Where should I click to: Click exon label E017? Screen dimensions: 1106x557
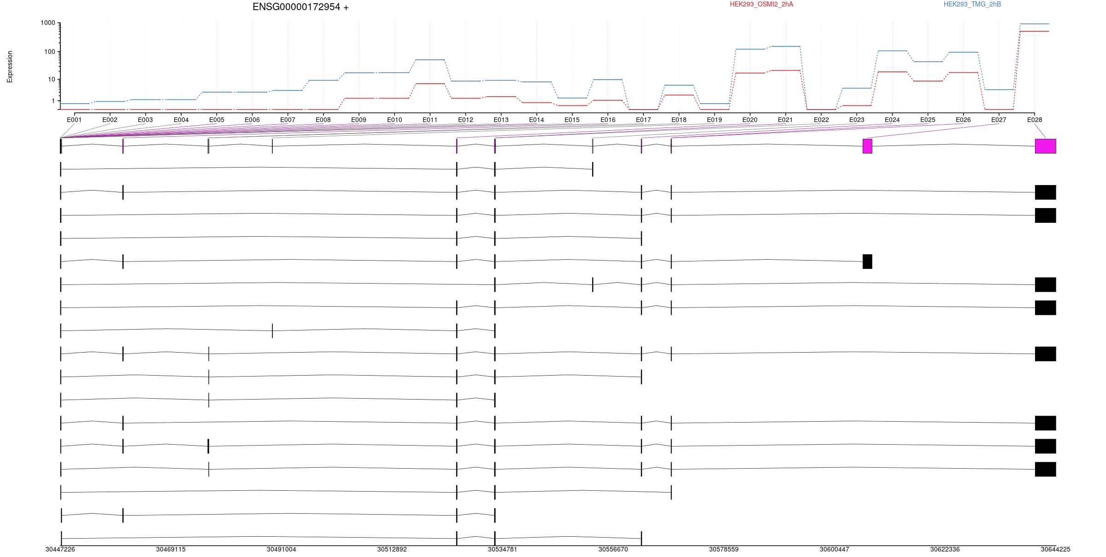point(643,120)
